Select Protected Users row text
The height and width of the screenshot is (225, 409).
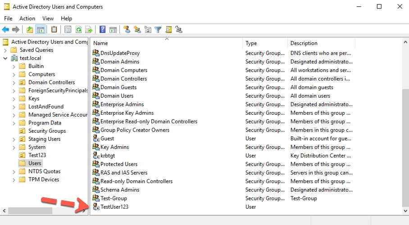[x=119, y=164]
